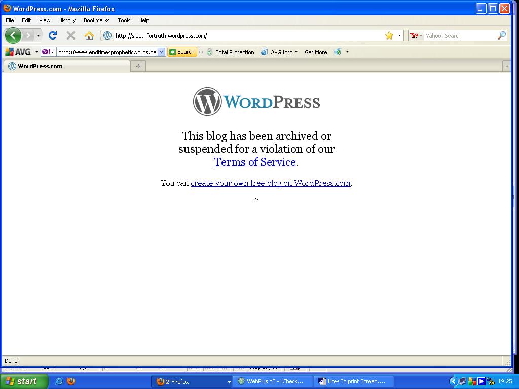Open the File menu
Viewport: 519px width, 389px height.
(x=10, y=20)
